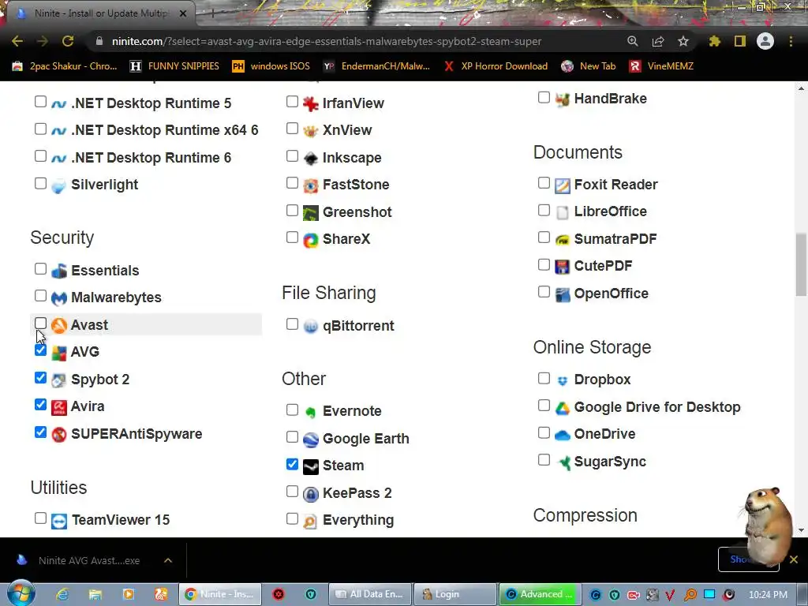Click the Avira red icon
Screen dimensions: 808x606
click(x=58, y=407)
